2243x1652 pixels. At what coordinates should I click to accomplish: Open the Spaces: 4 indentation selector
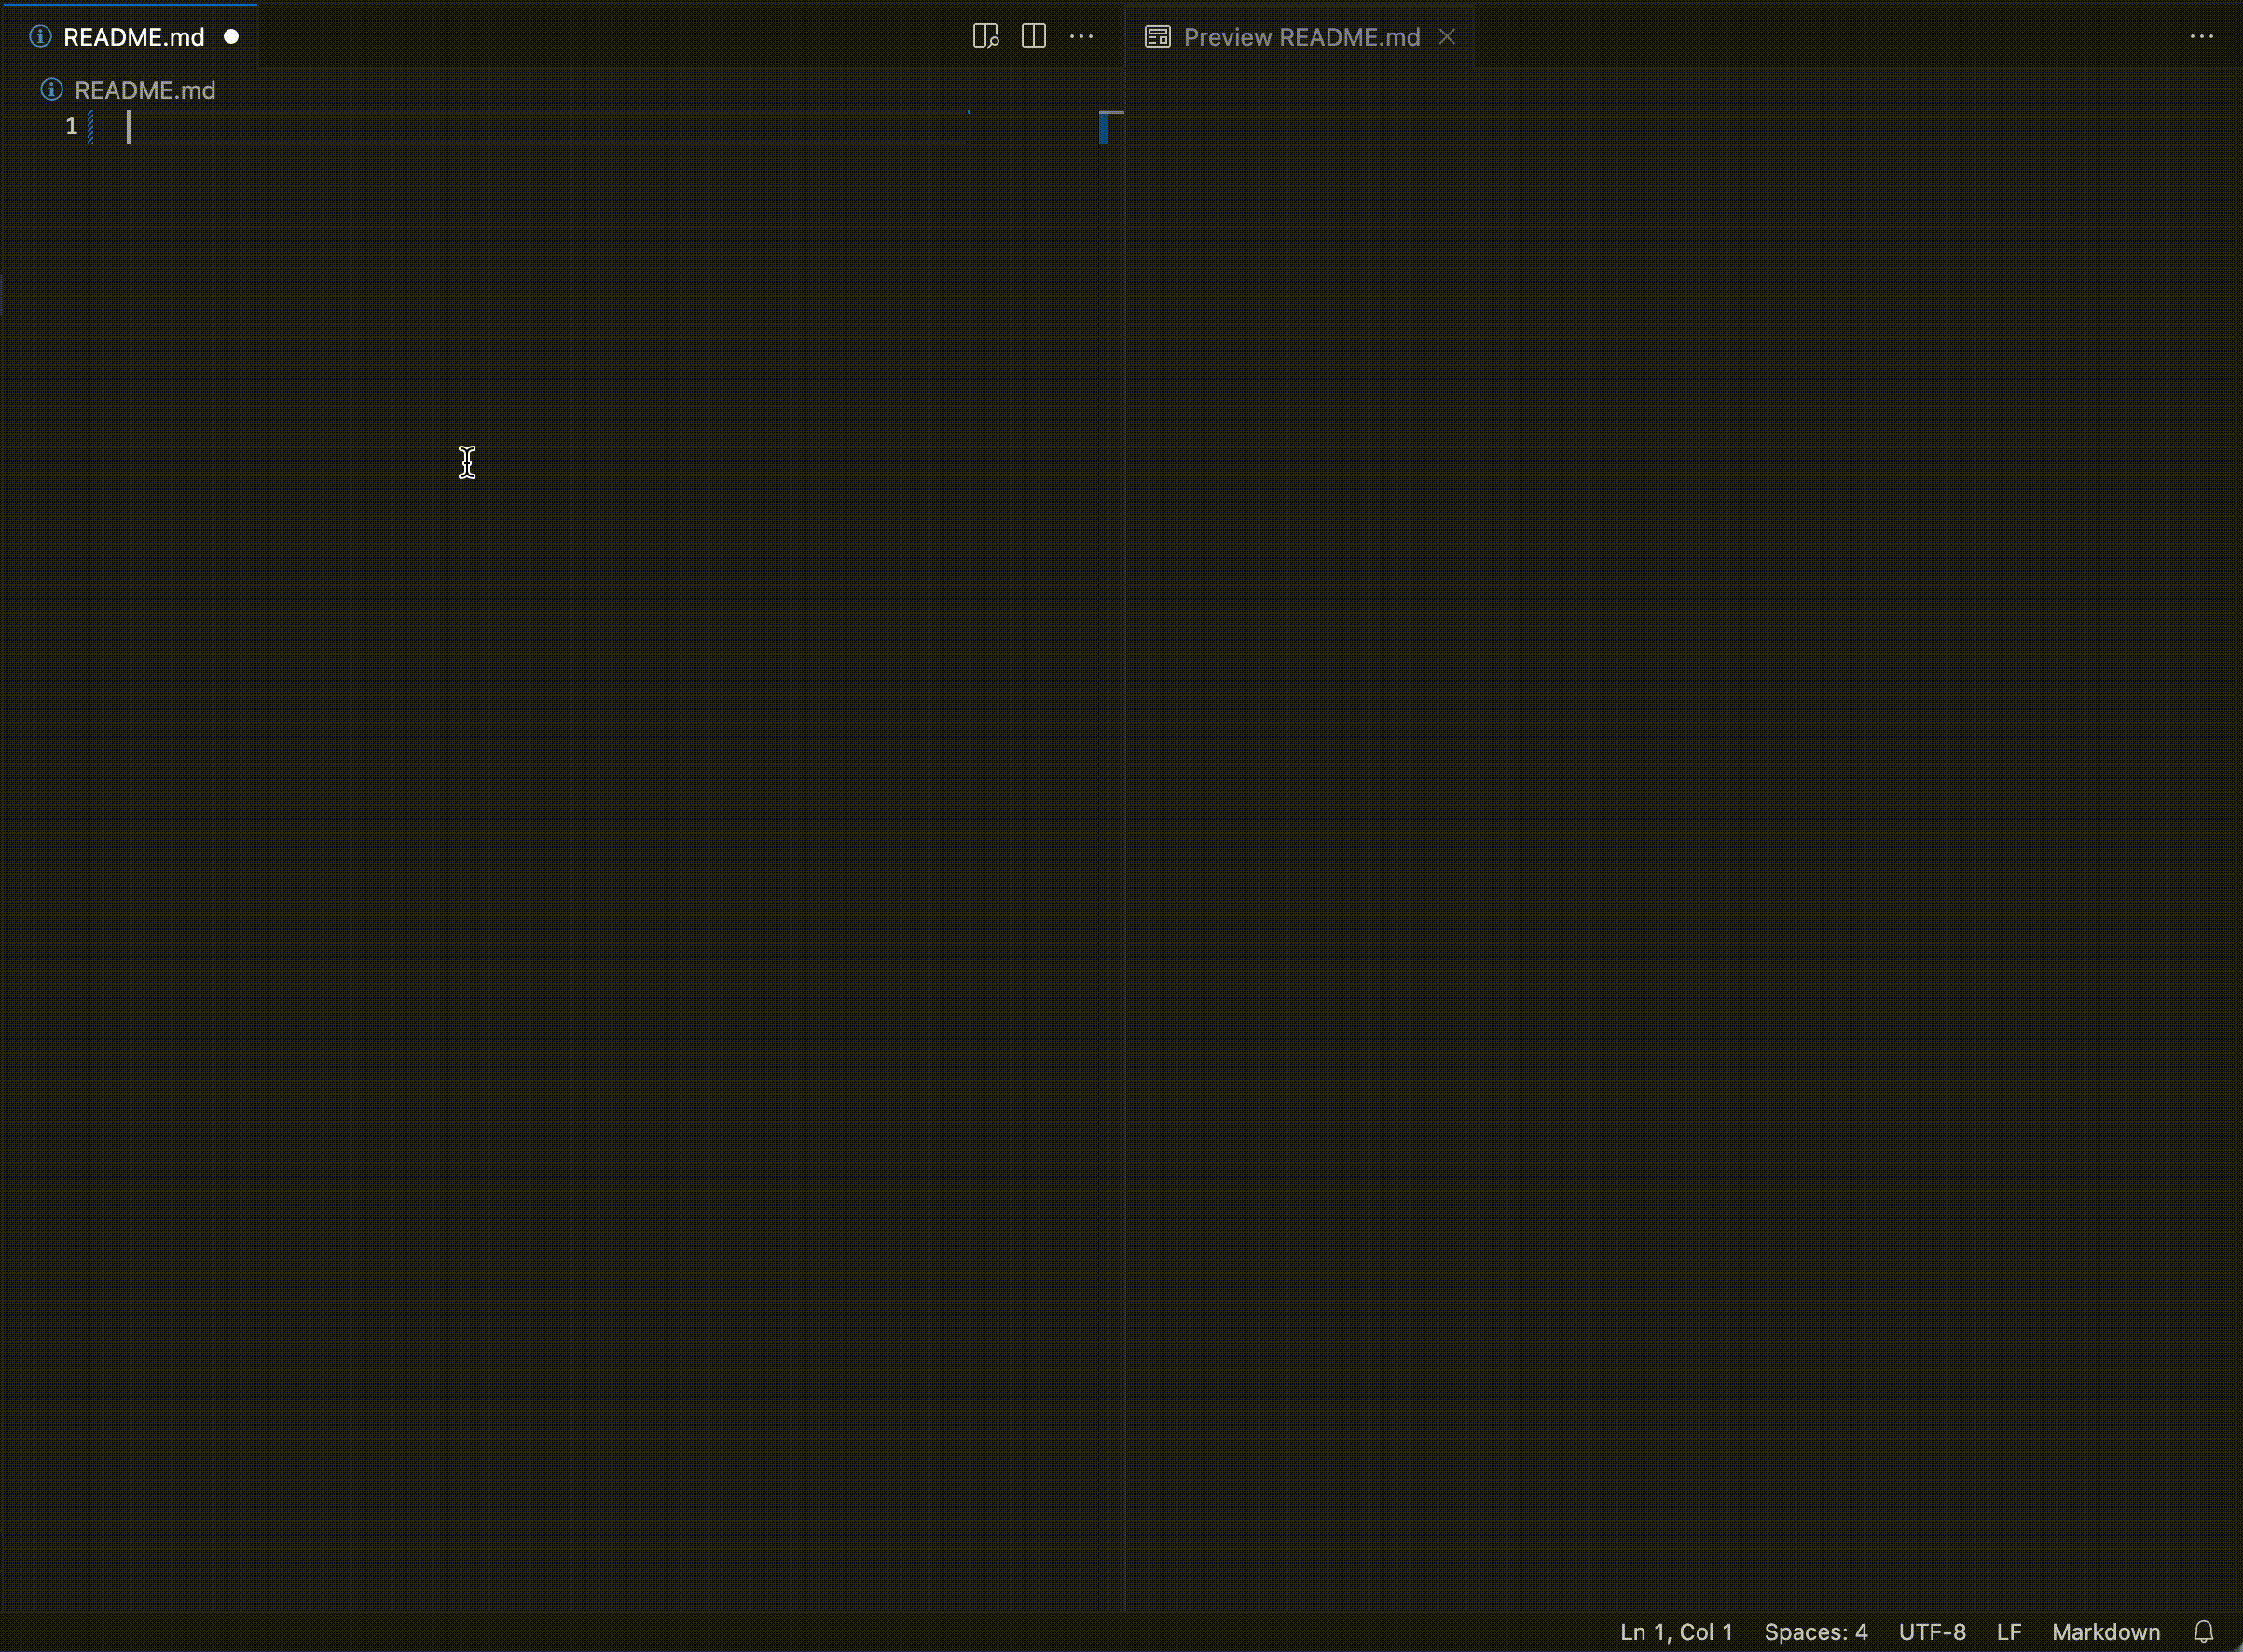tap(1815, 1632)
